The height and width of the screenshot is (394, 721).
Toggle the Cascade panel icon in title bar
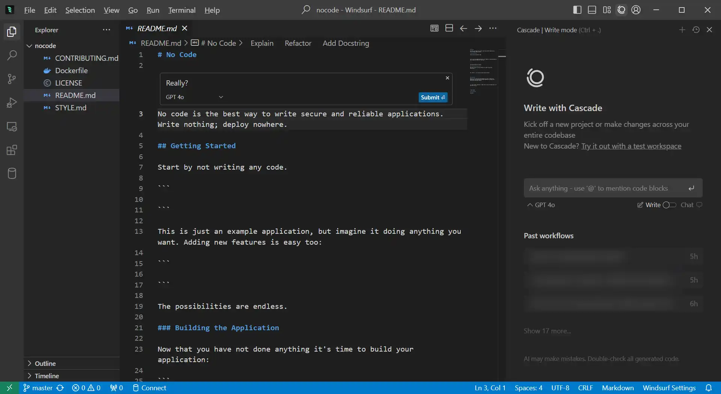point(621,10)
